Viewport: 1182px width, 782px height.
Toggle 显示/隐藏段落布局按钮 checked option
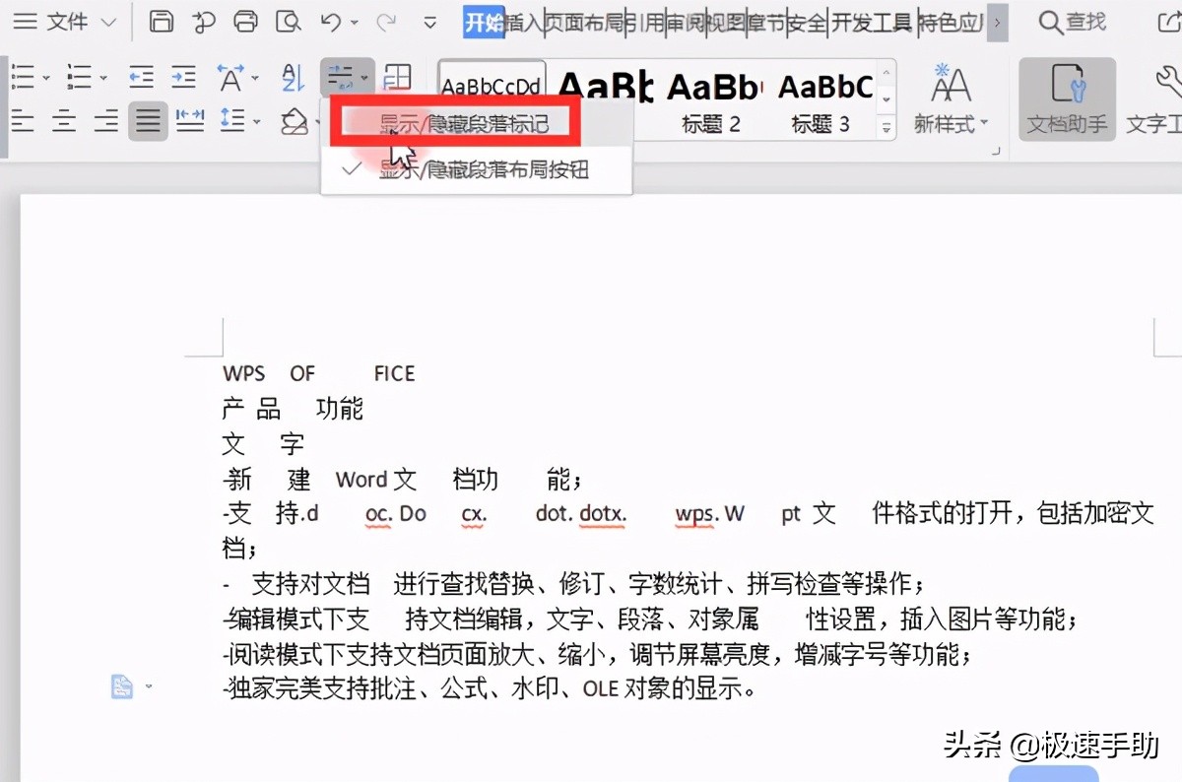(477, 169)
